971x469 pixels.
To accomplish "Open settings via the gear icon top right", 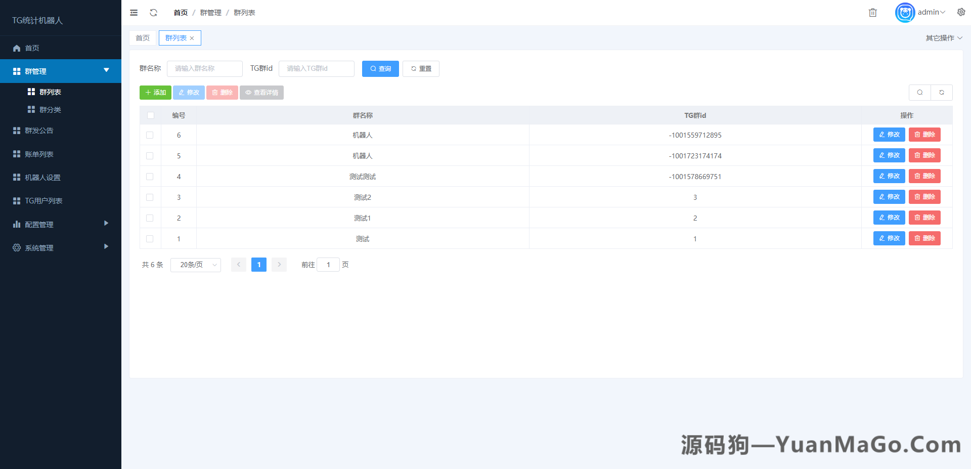I will pyautogui.click(x=960, y=12).
